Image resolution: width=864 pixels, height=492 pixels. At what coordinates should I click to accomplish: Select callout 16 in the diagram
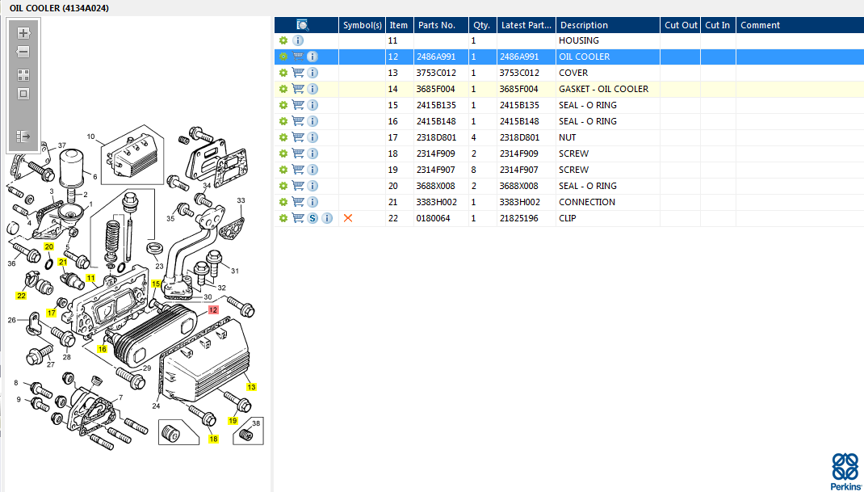tap(102, 348)
